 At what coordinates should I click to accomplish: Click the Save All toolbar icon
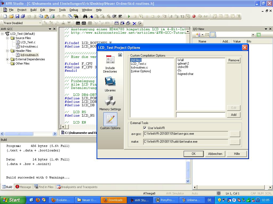[23, 16]
